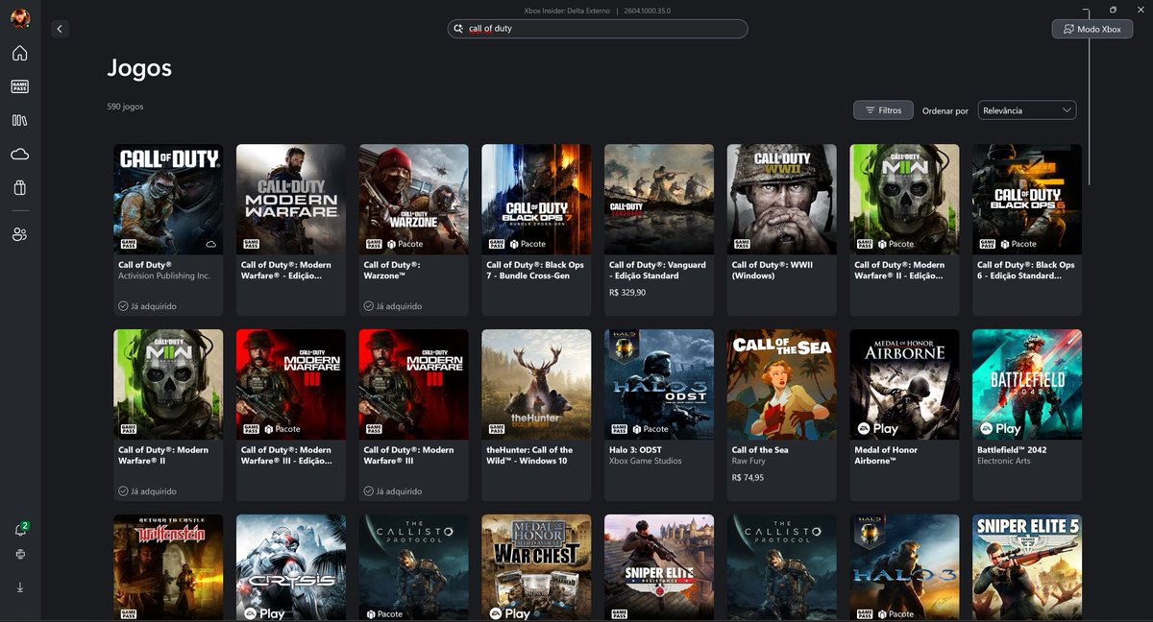Open the Game Pass section icon
Image resolution: width=1153 pixels, height=622 pixels.
click(19, 86)
